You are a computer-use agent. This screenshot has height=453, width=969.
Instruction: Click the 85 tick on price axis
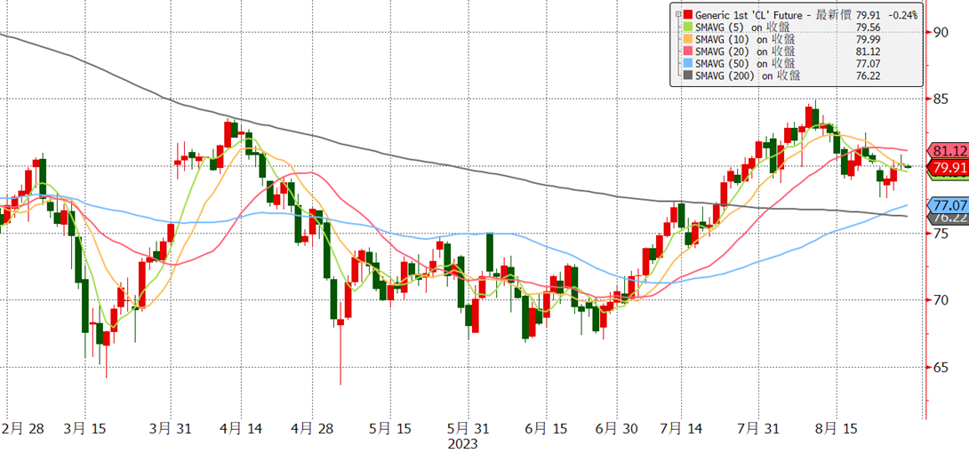(x=941, y=99)
